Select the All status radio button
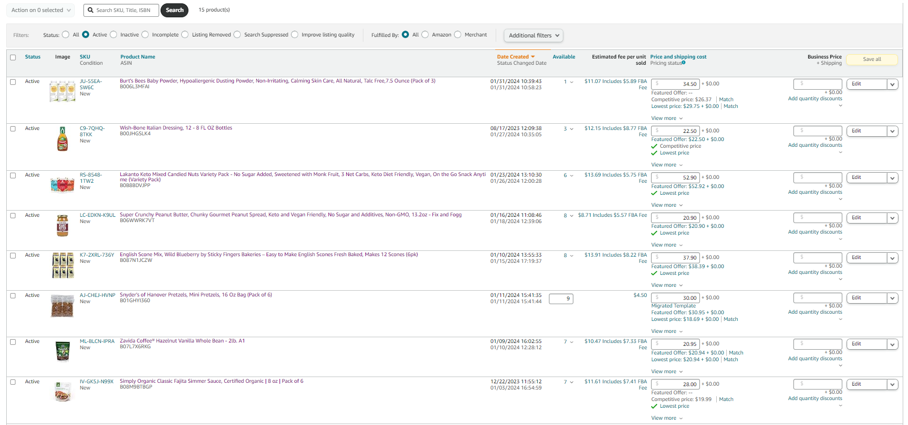Viewport: 908px width, 425px height. 66,35
